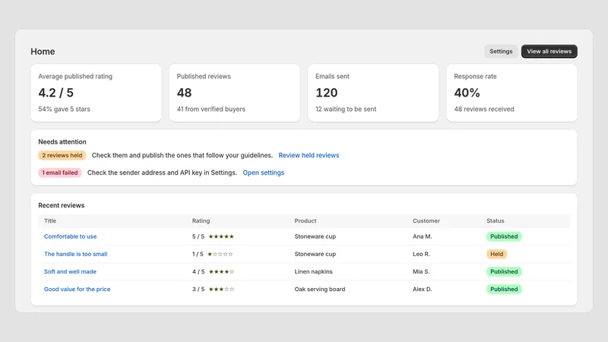Click the '3 / 5' rating text

[198, 289]
